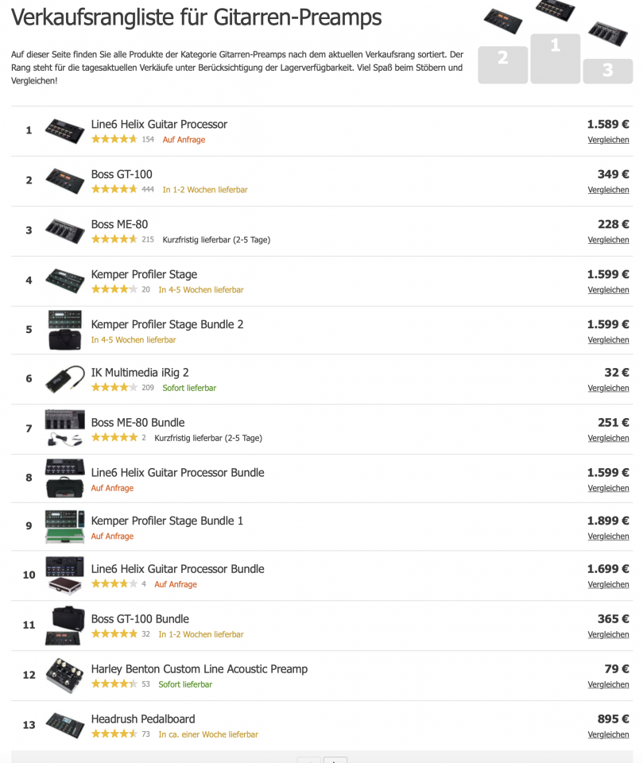Select the first place podium block
The image size is (643, 763).
tap(555, 58)
